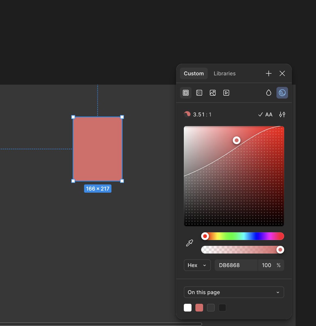
Task: Pick the near-black color swatch
Action: [x=222, y=308]
